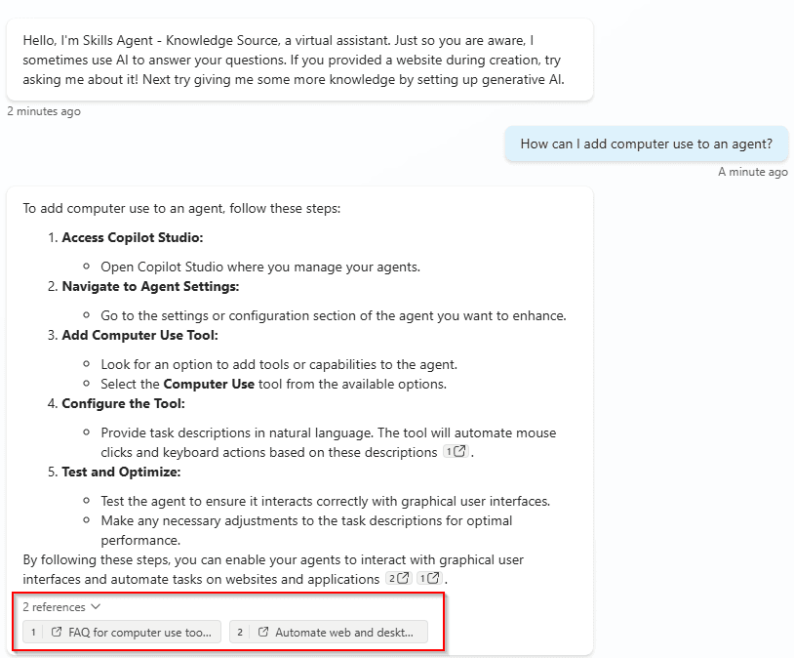Click the 'Go to the settings' bullet text
This screenshot has height=658, width=794.
(333, 315)
